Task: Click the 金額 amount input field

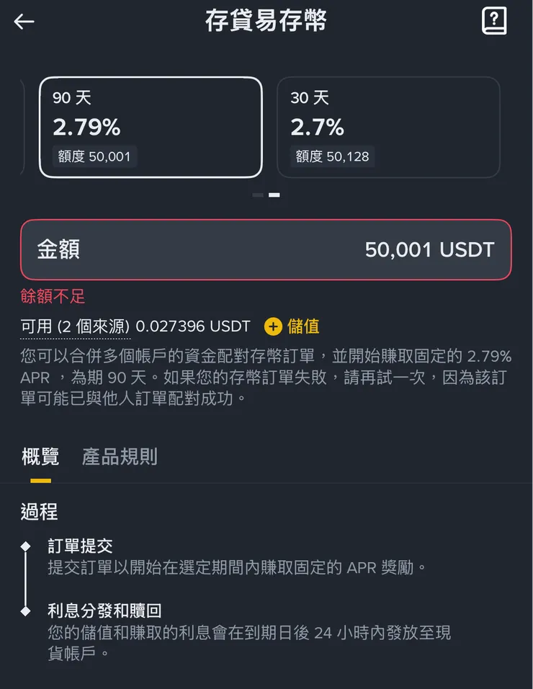Action: tap(266, 251)
